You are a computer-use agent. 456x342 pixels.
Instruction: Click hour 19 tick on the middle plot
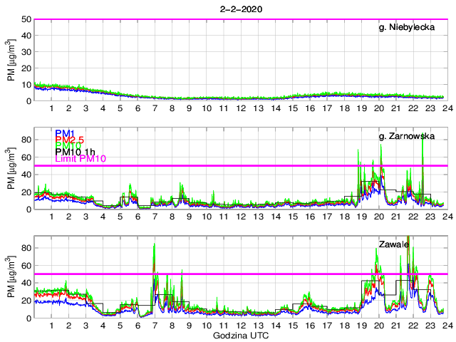361,217
